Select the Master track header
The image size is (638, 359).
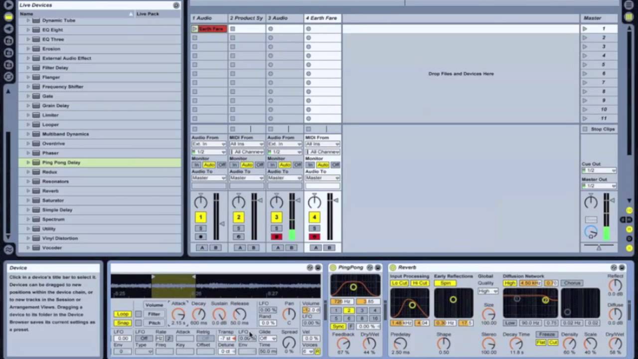599,18
